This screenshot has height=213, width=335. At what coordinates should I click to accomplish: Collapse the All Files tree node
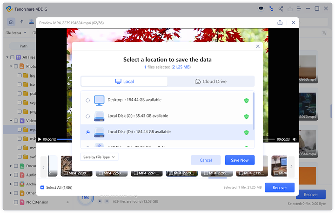[7, 57]
